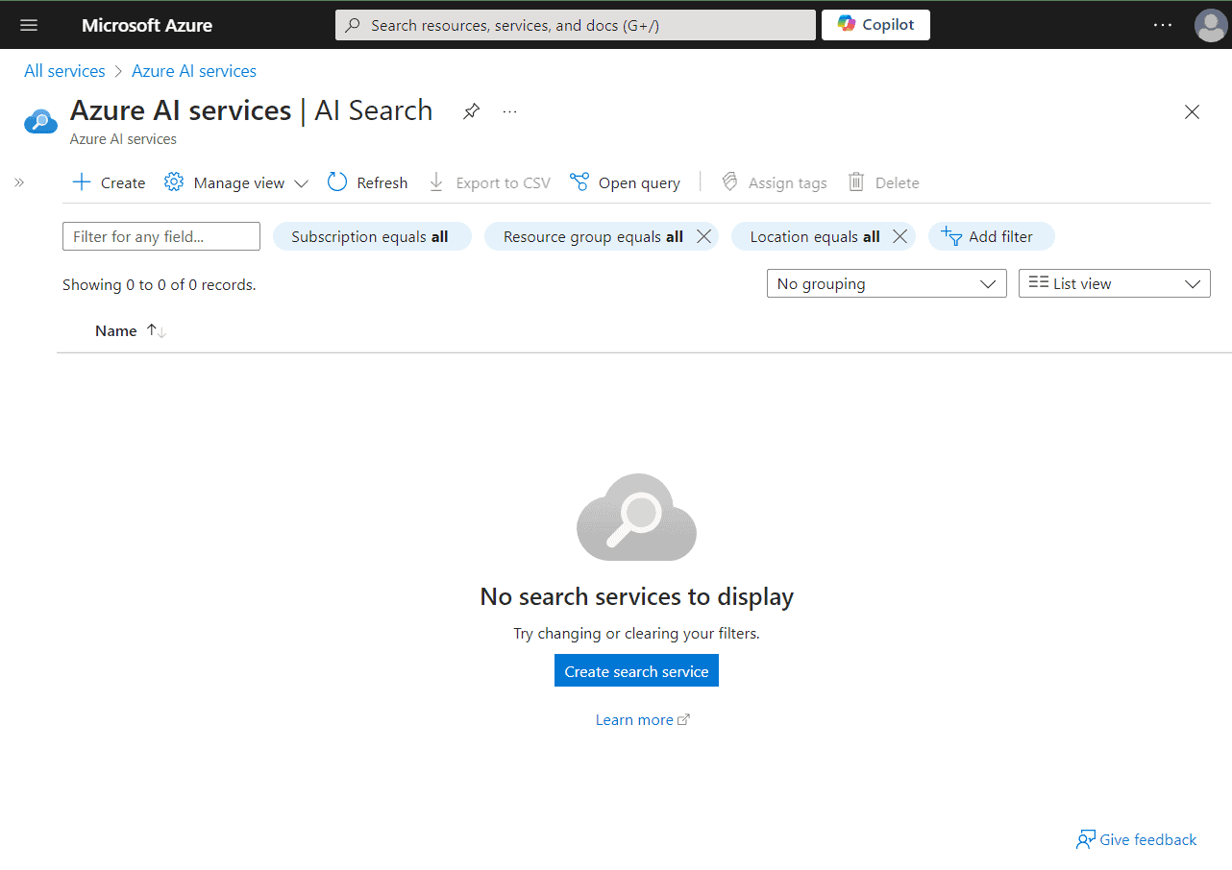Click Assign tags

click(x=774, y=182)
